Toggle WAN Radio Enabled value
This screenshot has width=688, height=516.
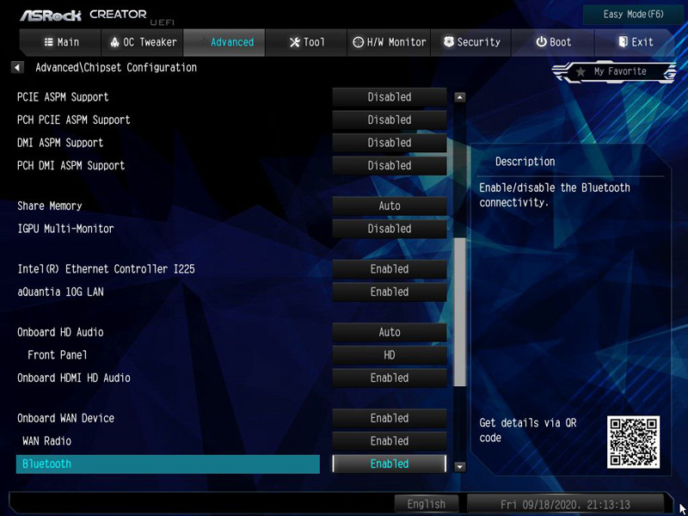390,441
